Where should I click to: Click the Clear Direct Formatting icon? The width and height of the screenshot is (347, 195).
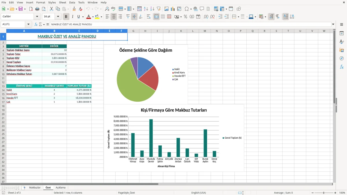point(81,9)
